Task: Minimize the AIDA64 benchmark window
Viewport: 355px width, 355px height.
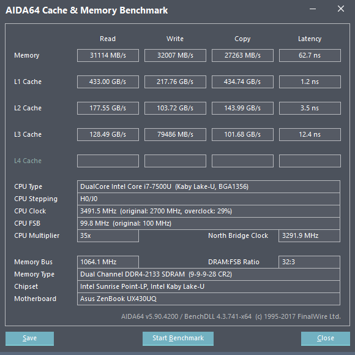Action: click(x=313, y=9)
